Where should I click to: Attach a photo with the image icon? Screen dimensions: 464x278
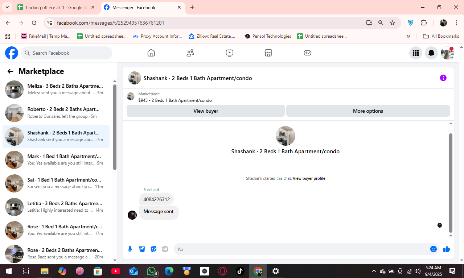click(x=142, y=249)
